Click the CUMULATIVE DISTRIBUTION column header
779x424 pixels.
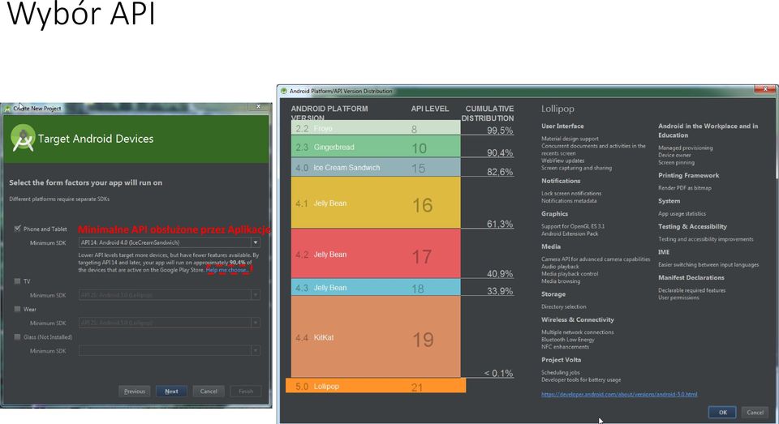click(488, 113)
